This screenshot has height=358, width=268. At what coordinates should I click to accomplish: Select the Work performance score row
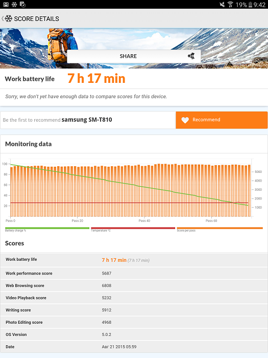click(134, 273)
